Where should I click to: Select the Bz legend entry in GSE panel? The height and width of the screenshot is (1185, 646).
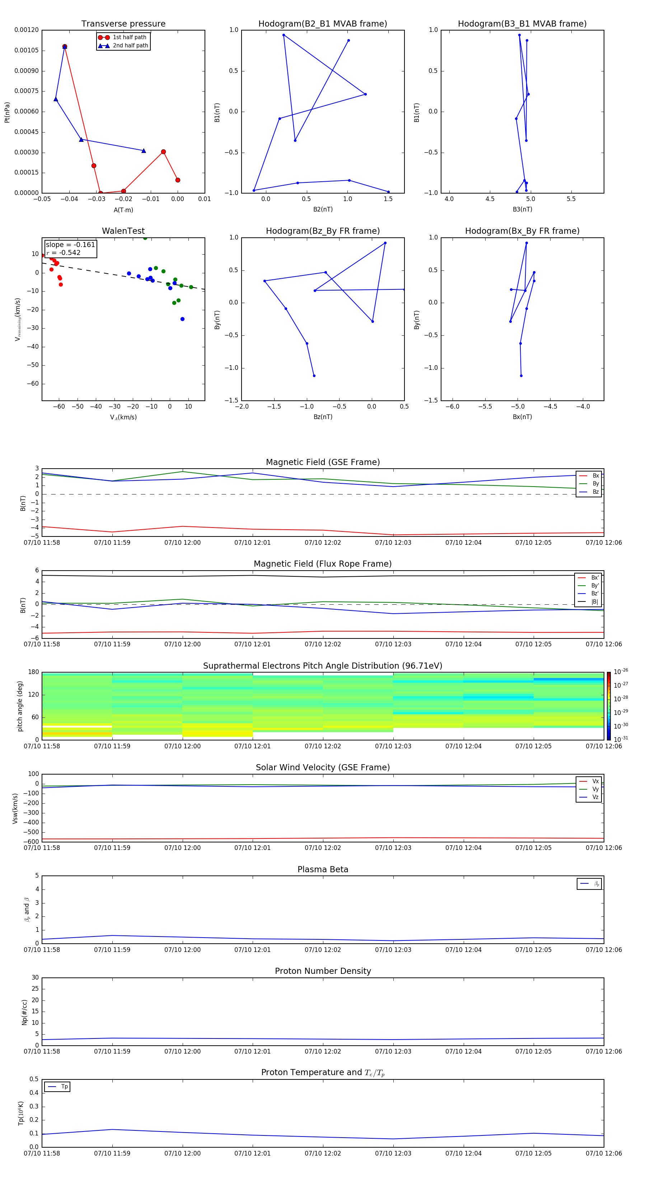(589, 492)
